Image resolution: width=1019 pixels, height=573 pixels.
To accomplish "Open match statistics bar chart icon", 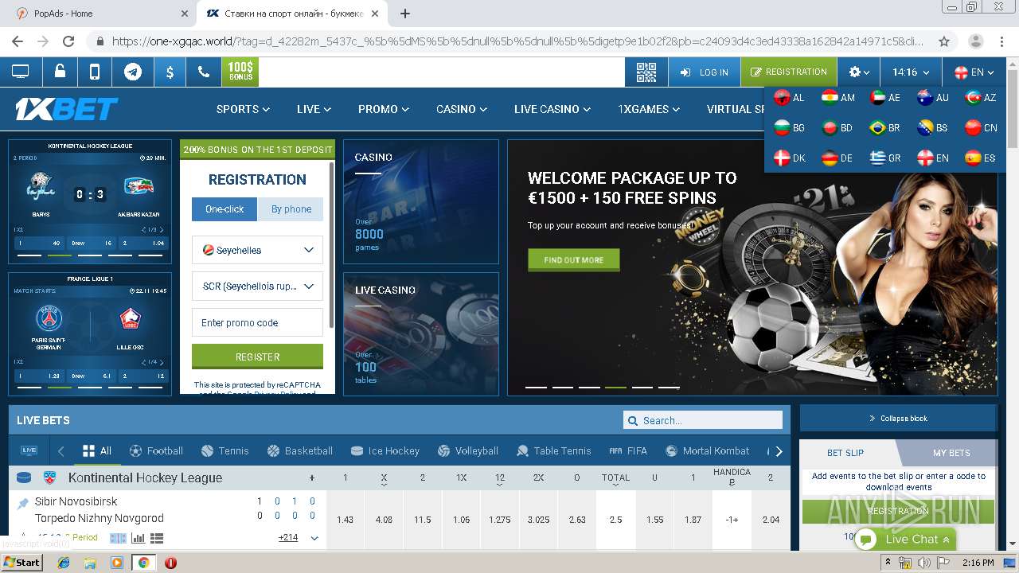I will tap(139, 539).
